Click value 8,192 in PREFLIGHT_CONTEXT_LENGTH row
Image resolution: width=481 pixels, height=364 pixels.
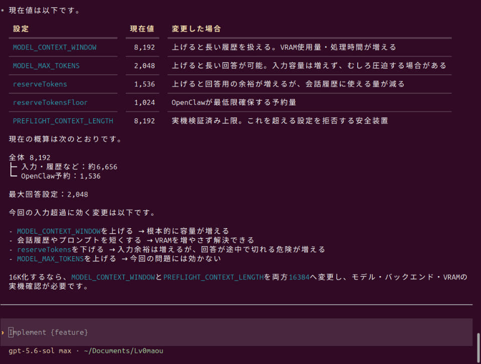[x=144, y=121]
